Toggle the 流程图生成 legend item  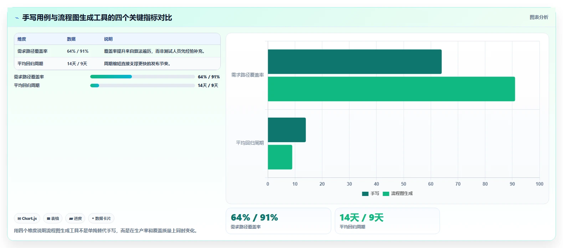click(x=398, y=193)
